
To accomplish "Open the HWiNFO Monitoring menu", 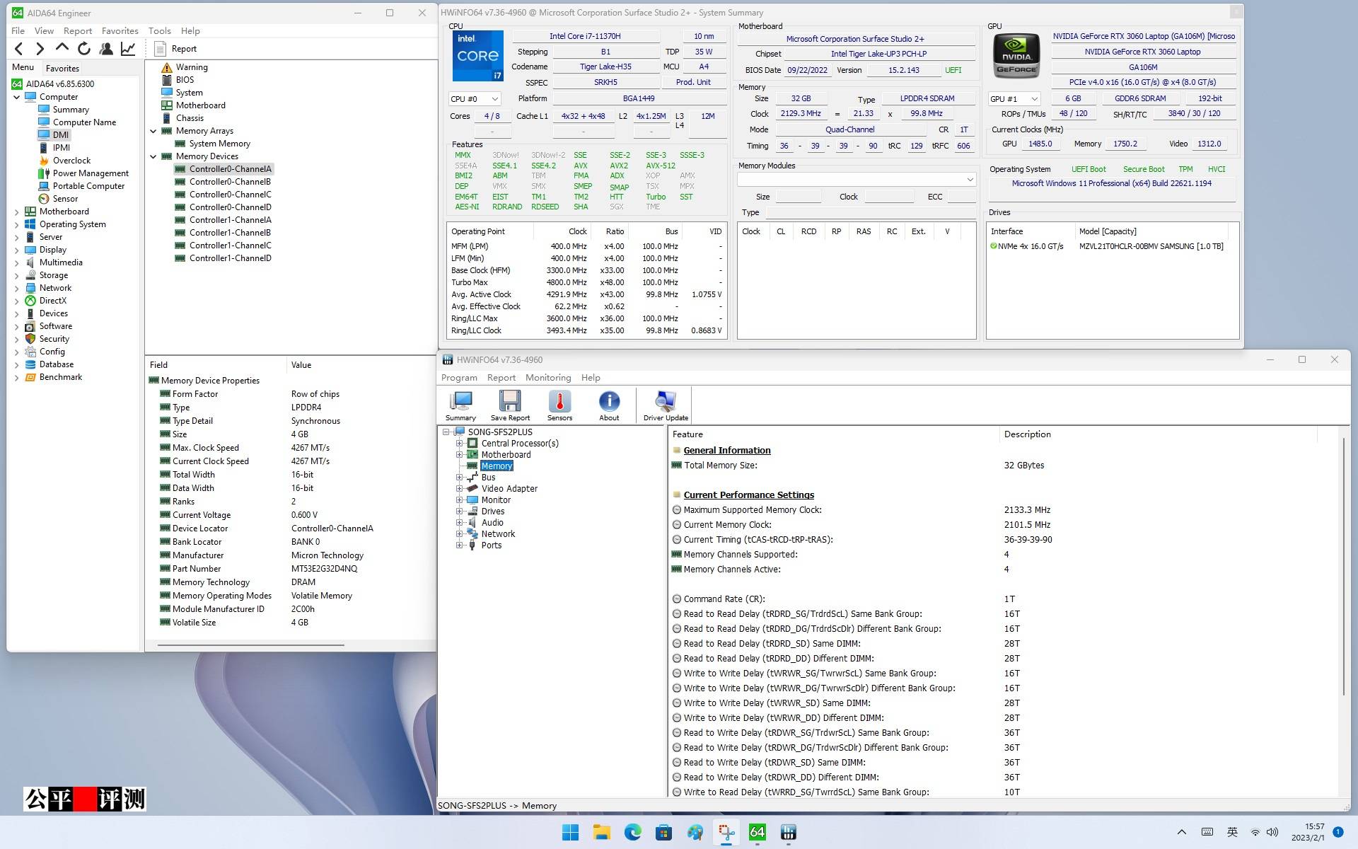I will point(547,378).
